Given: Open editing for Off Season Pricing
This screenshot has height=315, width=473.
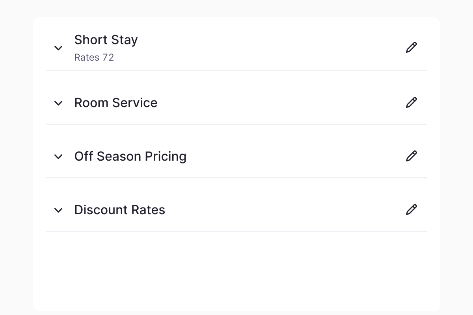Looking at the screenshot, I should click(x=411, y=156).
